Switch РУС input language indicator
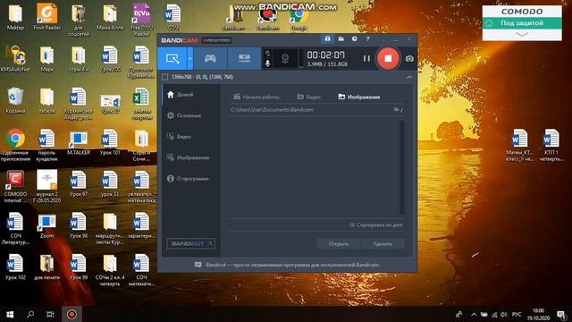 pos(517,314)
